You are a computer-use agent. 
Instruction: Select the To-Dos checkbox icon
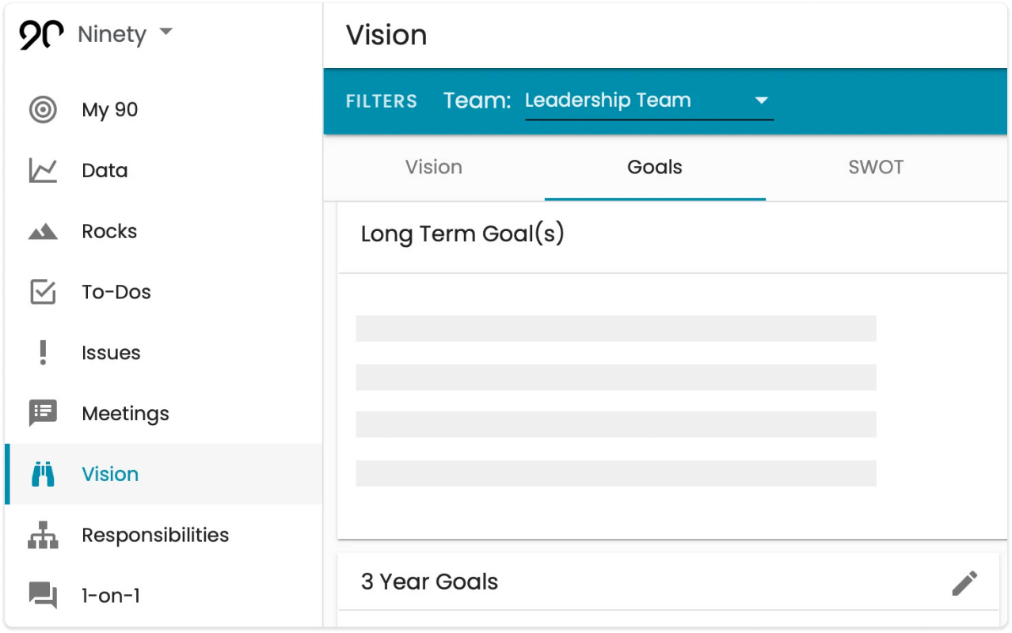[x=41, y=291]
